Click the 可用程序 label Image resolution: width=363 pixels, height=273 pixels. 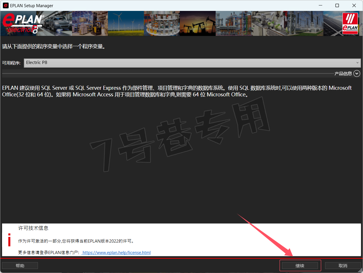tap(11, 63)
